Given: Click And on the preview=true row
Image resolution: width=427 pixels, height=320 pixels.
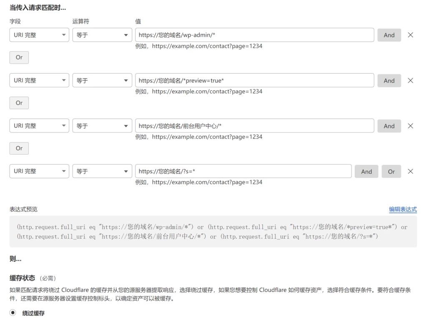Looking at the screenshot, I should pyautogui.click(x=389, y=80).
